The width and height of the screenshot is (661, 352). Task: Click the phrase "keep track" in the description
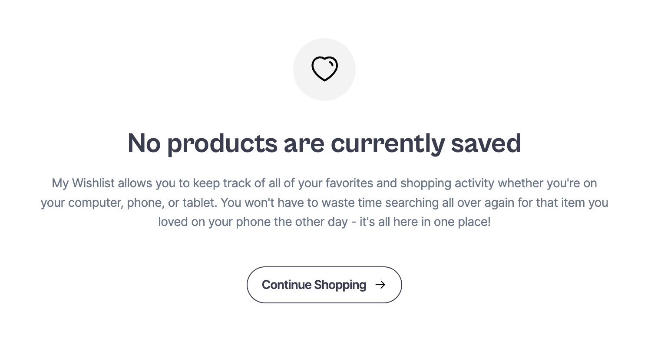[x=222, y=183]
